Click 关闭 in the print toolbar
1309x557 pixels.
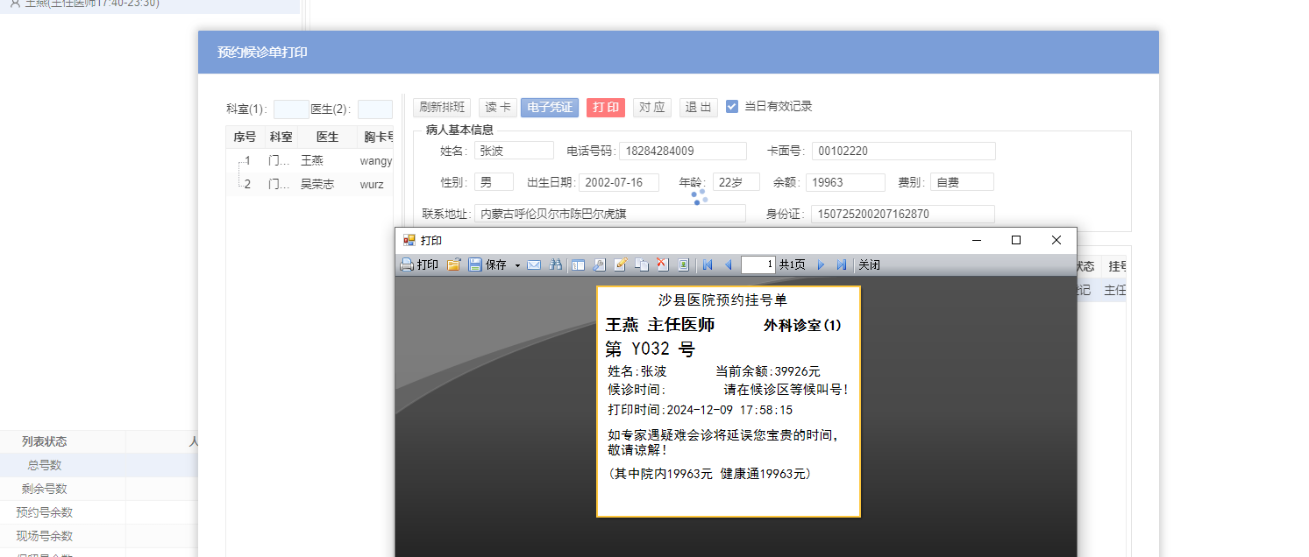tap(869, 264)
